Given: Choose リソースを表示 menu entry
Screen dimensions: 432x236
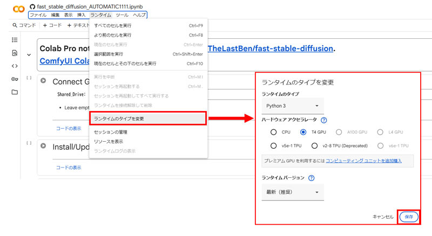Looking at the screenshot, I should [x=148, y=141].
